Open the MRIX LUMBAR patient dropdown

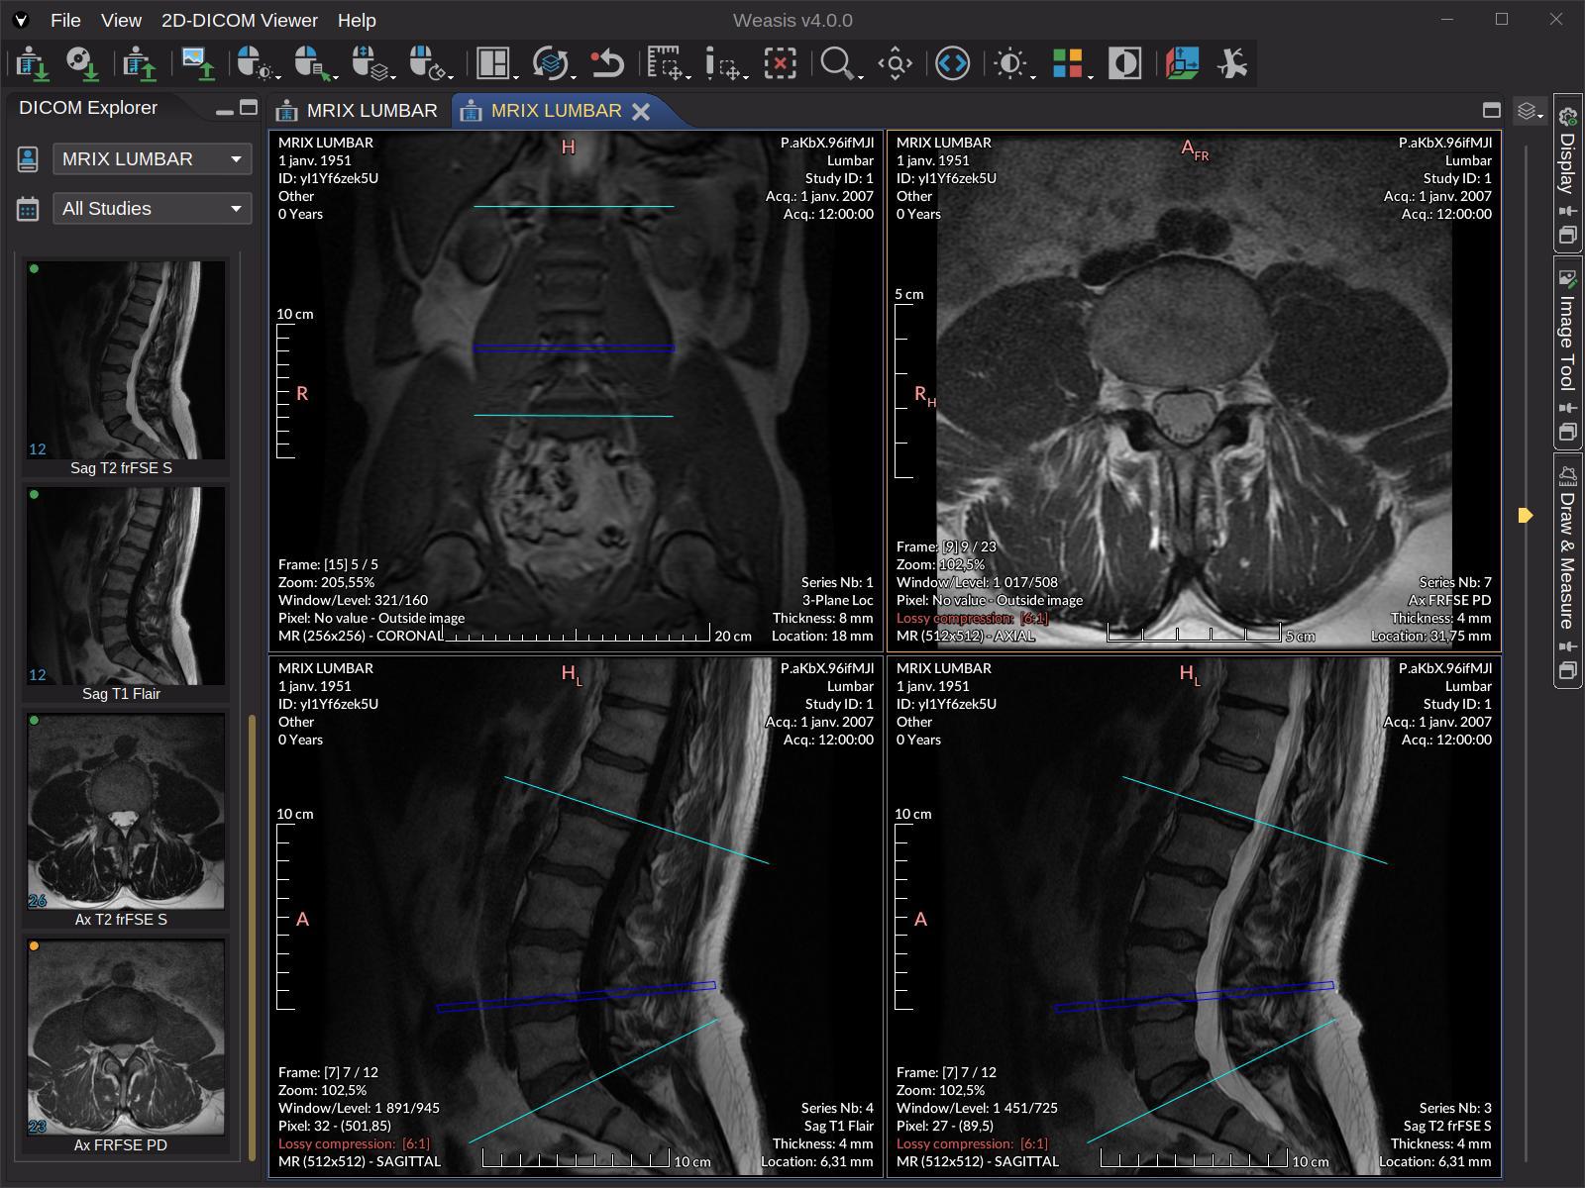tap(152, 158)
